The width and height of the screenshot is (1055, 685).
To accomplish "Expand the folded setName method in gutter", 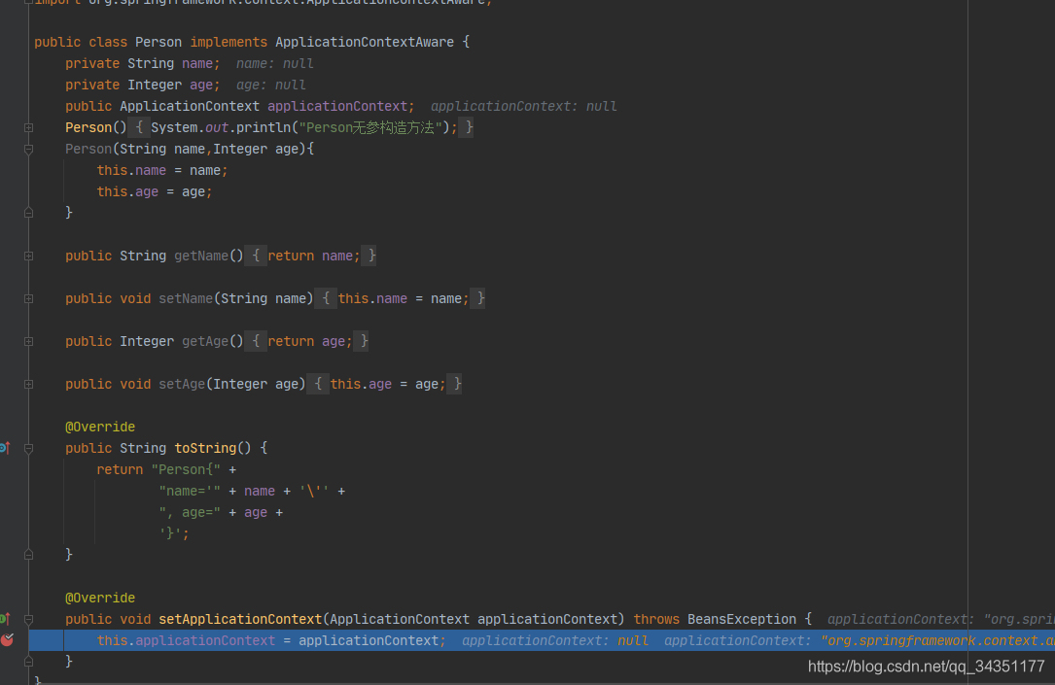I will pyautogui.click(x=28, y=298).
